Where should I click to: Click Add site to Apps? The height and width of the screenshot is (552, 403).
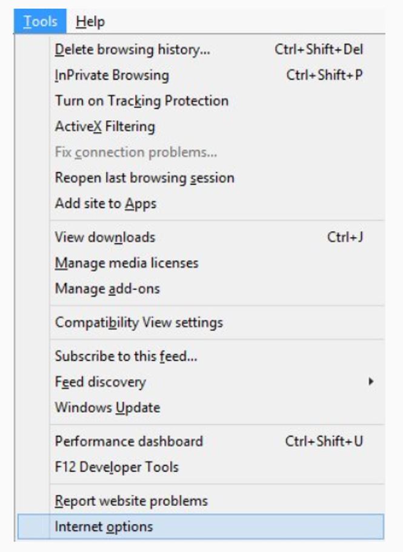[105, 204]
